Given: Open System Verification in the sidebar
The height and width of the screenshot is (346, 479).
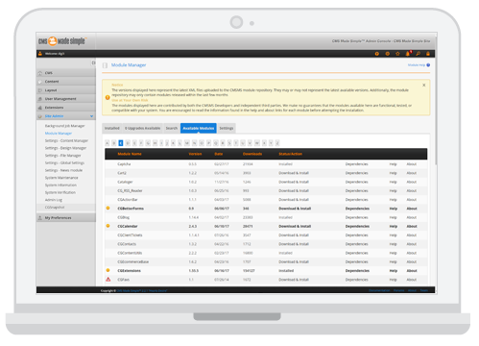Looking at the screenshot, I should pyautogui.click(x=60, y=192).
